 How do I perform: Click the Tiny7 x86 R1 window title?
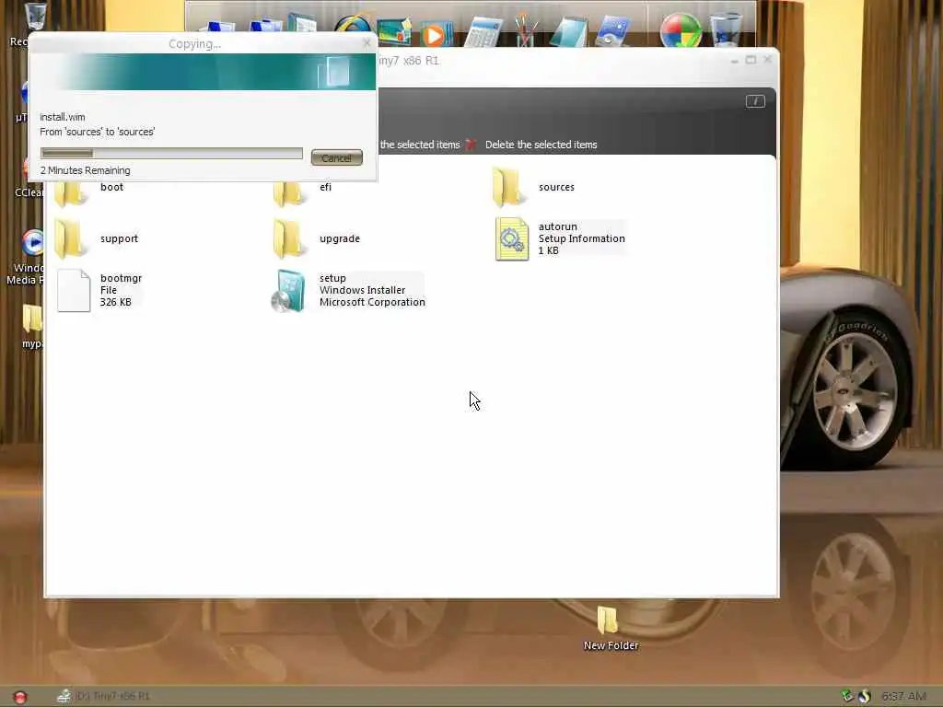tap(408, 61)
